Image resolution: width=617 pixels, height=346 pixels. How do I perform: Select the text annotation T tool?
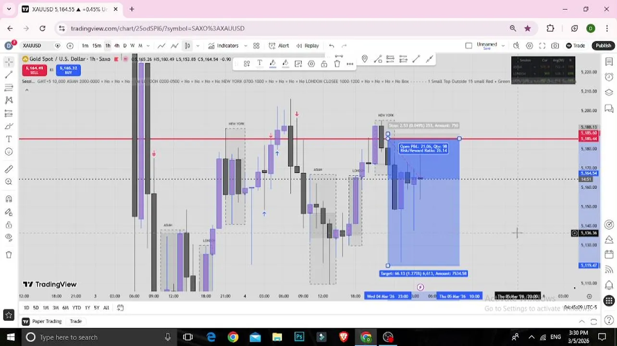pos(9,139)
